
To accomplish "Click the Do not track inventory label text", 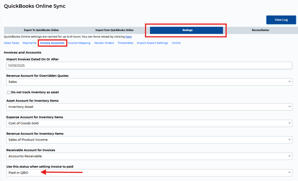I will pyautogui.click(x=35, y=92).
